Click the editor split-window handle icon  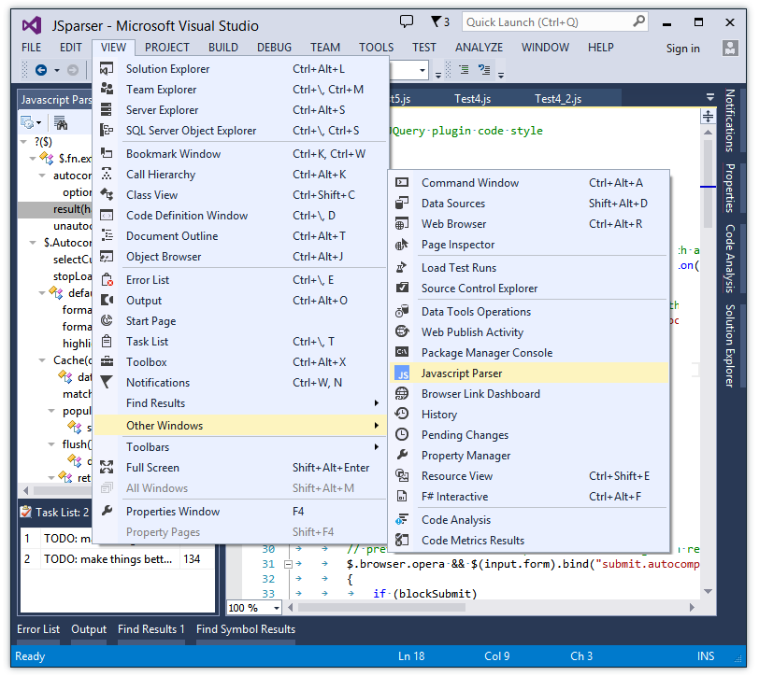(x=708, y=116)
